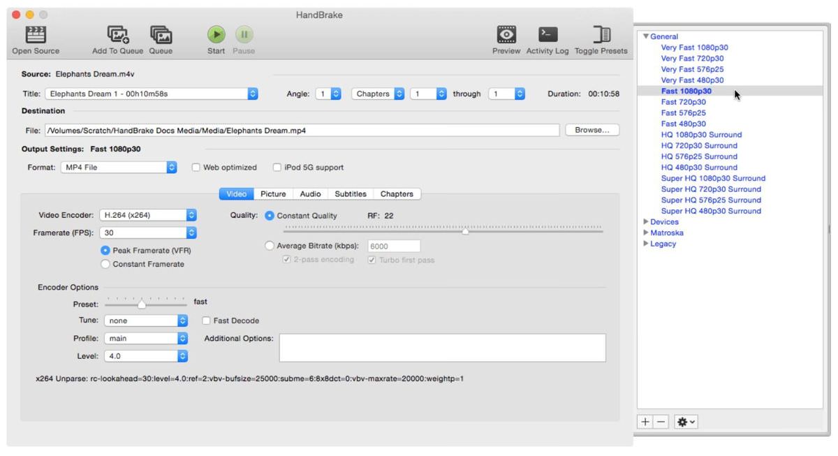Open the Angle dropdown
838x456 pixels.
pos(328,94)
